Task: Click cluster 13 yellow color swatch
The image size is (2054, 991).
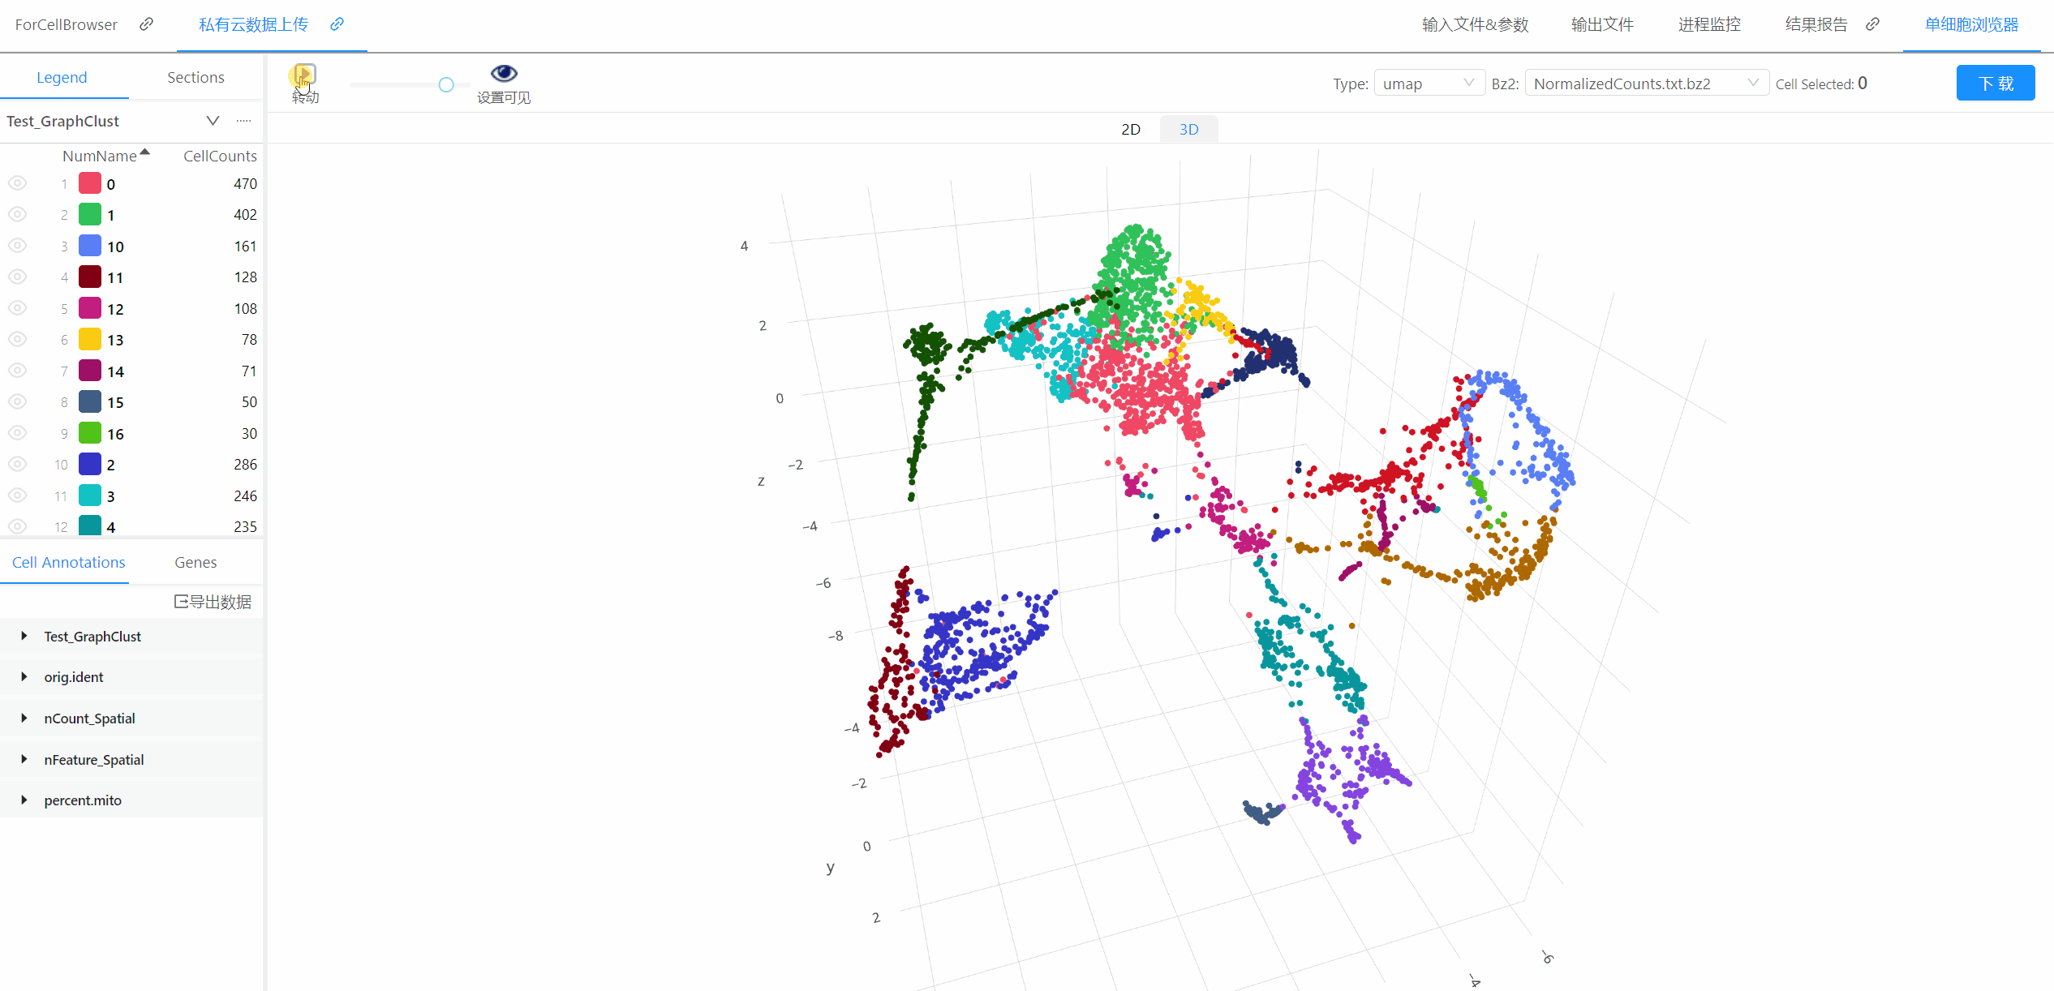Action: (90, 339)
